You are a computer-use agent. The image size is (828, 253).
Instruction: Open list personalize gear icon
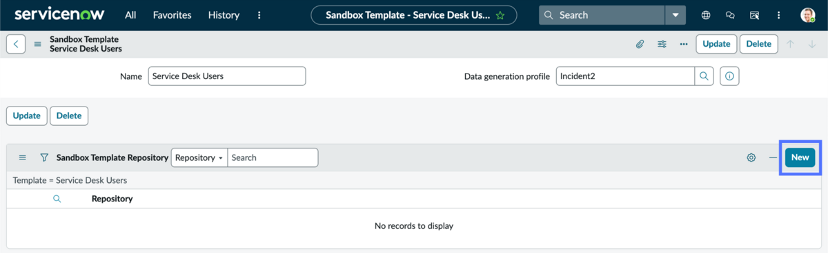pyautogui.click(x=751, y=157)
